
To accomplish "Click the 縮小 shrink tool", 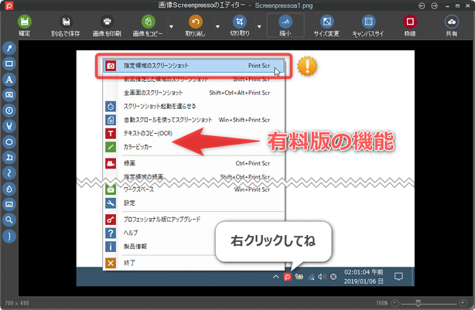I will tap(285, 26).
